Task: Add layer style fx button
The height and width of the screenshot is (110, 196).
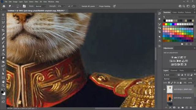Action: (170, 108)
